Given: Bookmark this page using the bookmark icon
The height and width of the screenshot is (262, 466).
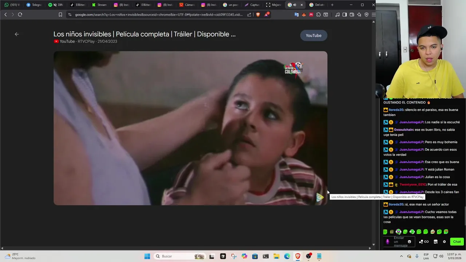Looking at the screenshot, I should coord(60,15).
